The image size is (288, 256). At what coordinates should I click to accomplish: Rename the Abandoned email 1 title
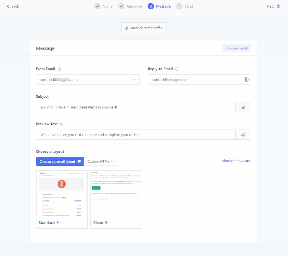(147, 28)
